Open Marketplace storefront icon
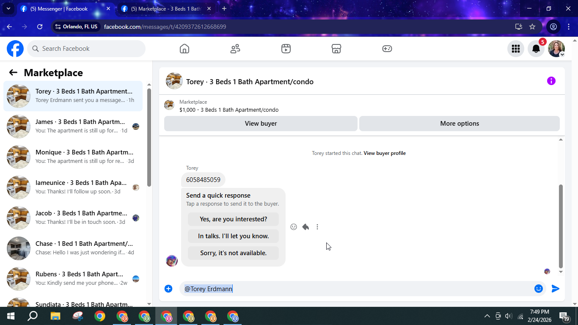This screenshot has width=578, height=325. 336,49
